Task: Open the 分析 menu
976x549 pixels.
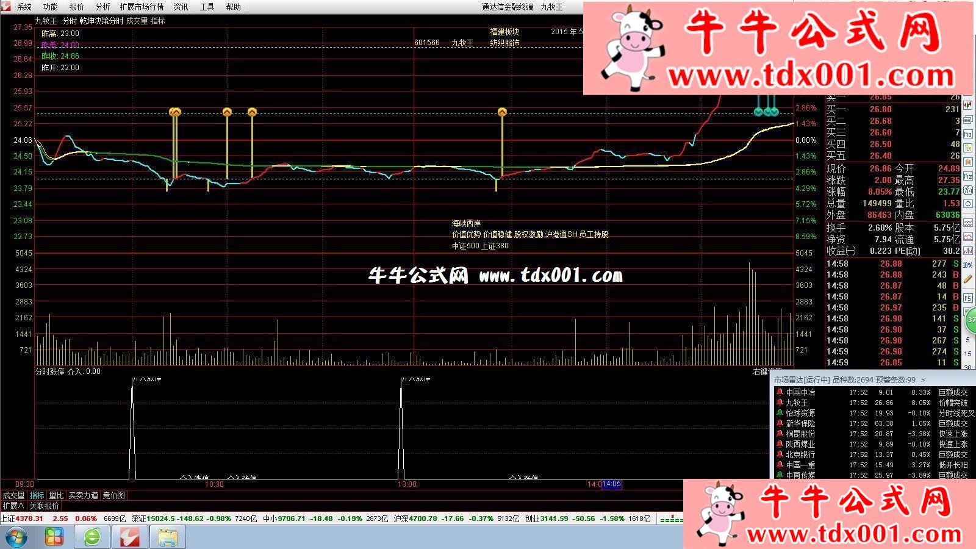Action: click(x=103, y=7)
